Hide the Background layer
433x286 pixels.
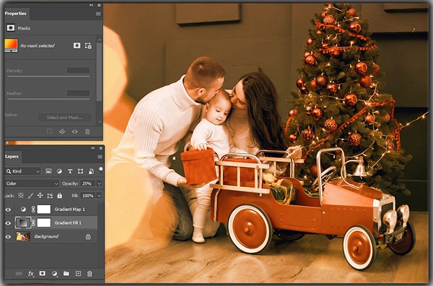[x=8, y=237]
